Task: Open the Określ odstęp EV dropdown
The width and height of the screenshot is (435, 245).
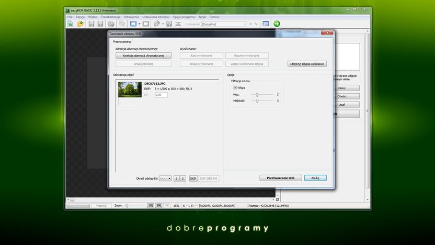Action: coord(165,179)
